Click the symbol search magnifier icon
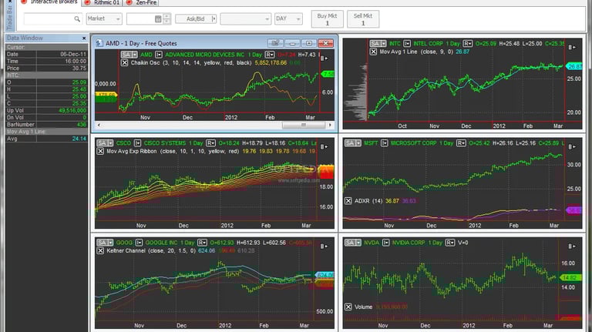Image resolution: width=592 pixels, height=332 pixels. click(77, 18)
